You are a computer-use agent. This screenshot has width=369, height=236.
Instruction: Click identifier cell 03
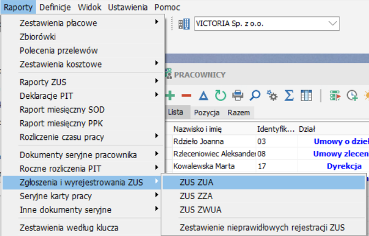277,141
